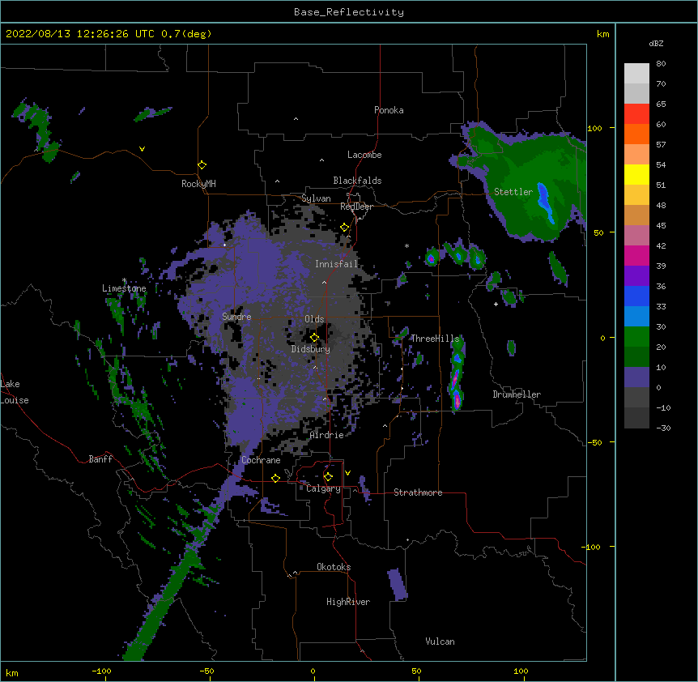This screenshot has height=682, width=698.
Task: Click the Olds city label
Action: pyautogui.click(x=314, y=319)
